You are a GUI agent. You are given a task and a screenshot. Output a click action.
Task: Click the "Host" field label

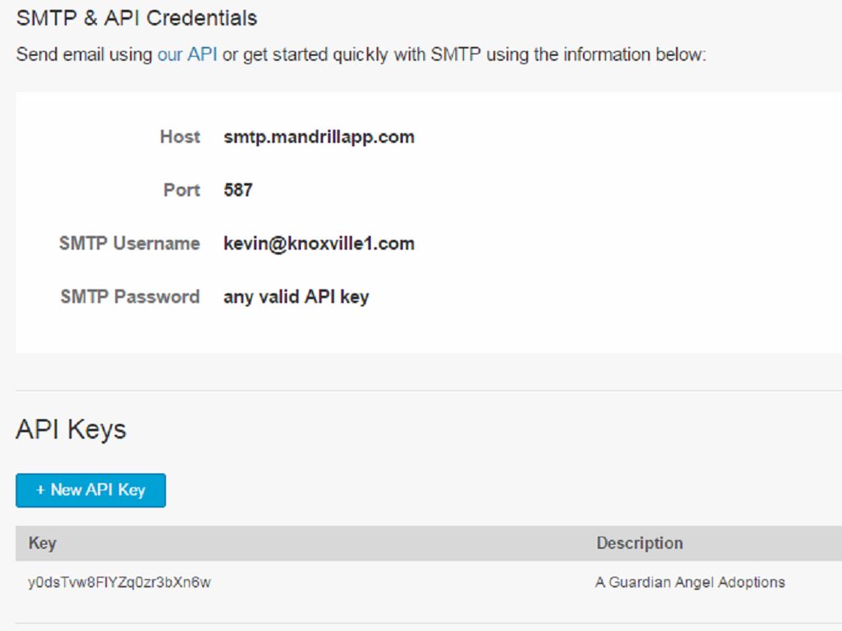click(179, 137)
